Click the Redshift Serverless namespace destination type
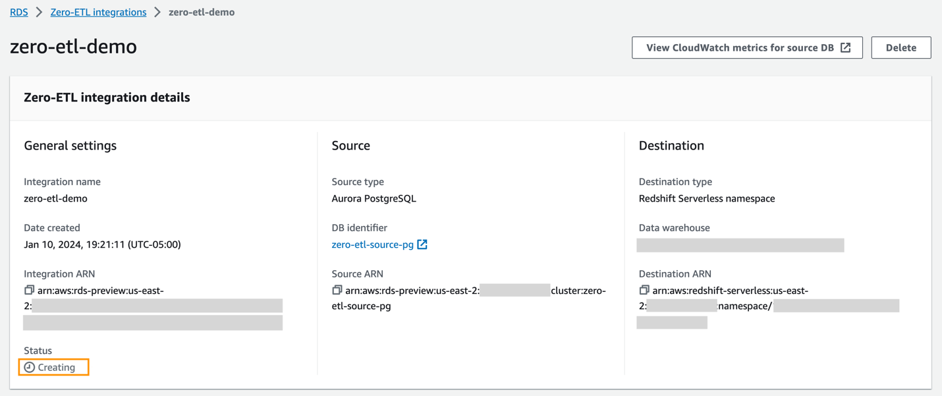The image size is (942, 396). point(706,198)
